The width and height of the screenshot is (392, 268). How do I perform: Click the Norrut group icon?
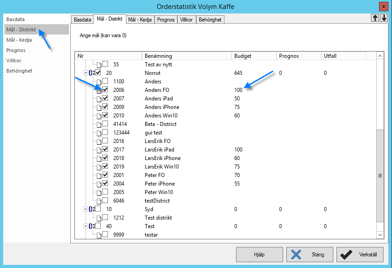pyautogui.click(x=92, y=73)
